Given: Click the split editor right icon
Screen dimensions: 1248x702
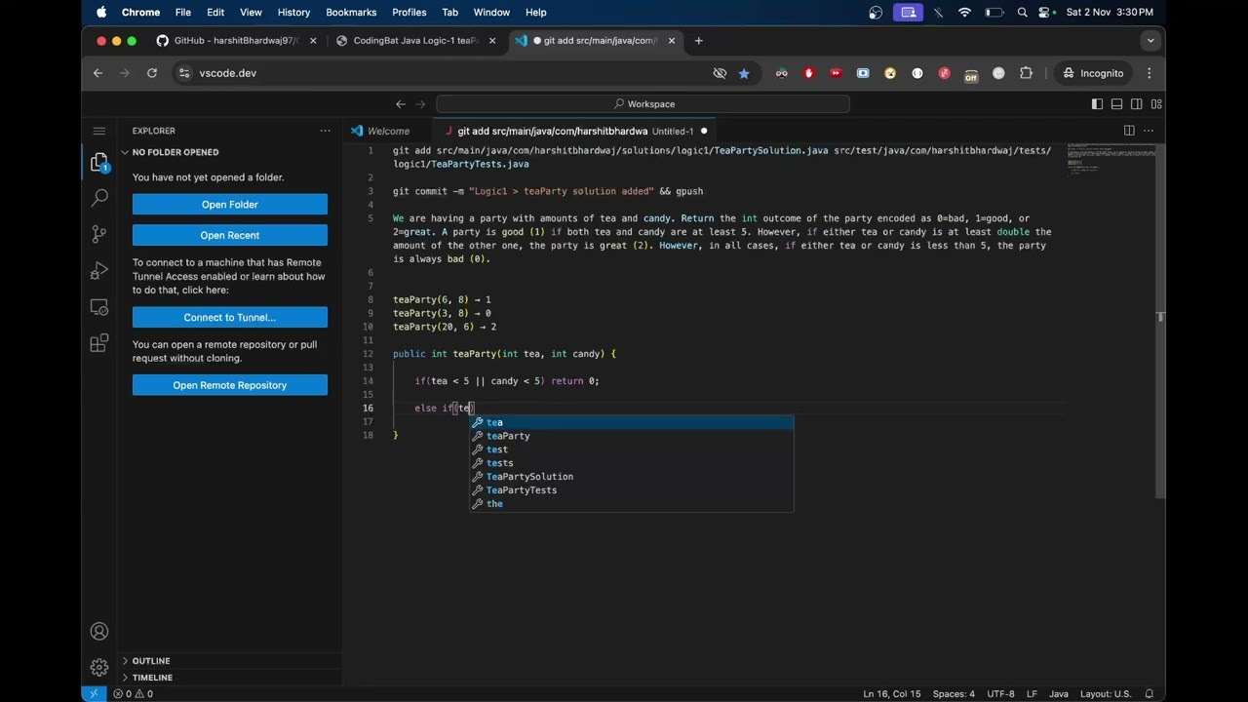Looking at the screenshot, I should tap(1129, 131).
